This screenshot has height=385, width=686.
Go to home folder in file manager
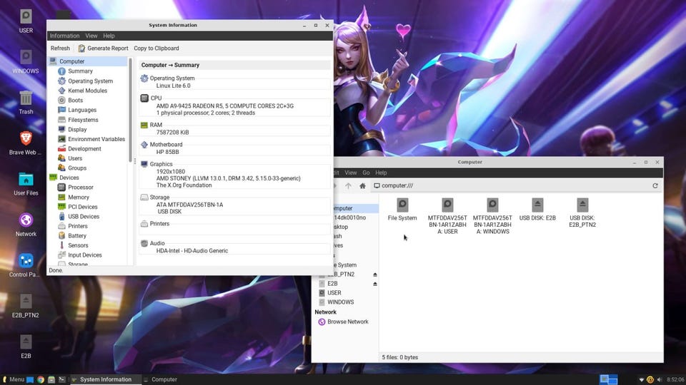tap(362, 185)
